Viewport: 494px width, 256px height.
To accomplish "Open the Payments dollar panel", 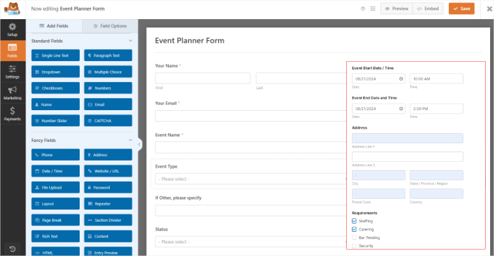I will [13, 114].
